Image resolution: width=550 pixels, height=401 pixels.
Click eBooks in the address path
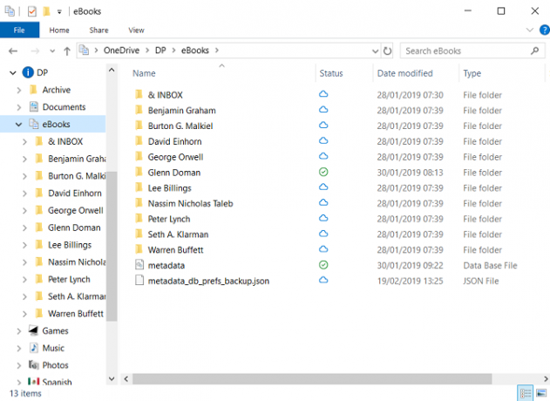point(195,51)
